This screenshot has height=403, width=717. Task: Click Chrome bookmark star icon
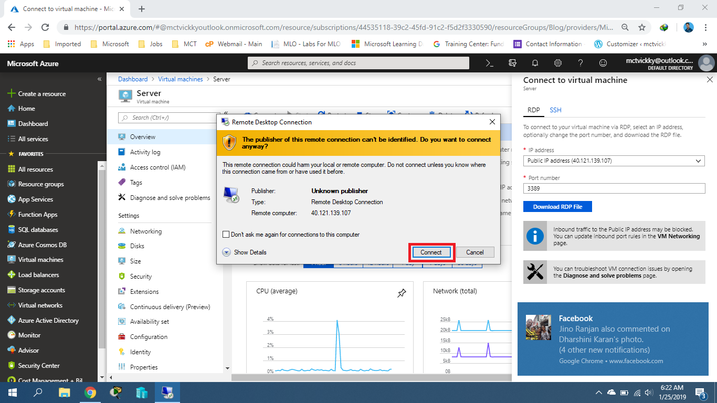click(x=641, y=27)
